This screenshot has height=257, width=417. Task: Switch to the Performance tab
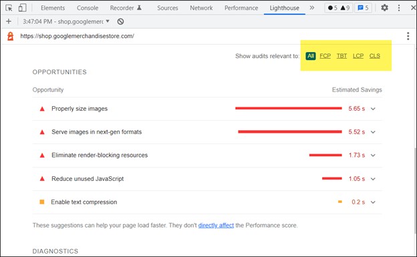[x=241, y=8]
